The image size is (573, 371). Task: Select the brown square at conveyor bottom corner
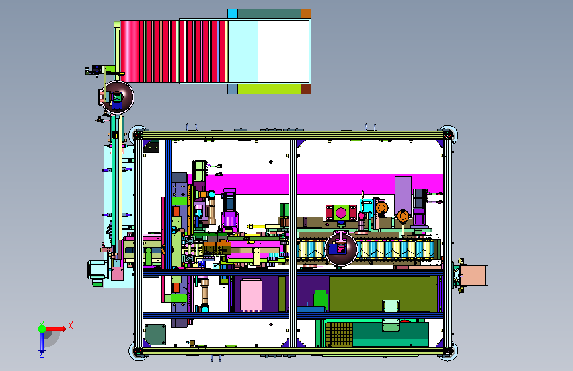click(306, 89)
